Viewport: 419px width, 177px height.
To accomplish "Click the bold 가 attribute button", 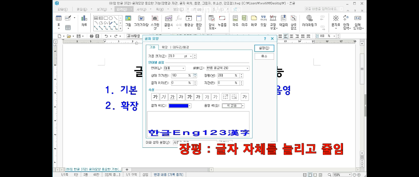I will coord(154,97).
